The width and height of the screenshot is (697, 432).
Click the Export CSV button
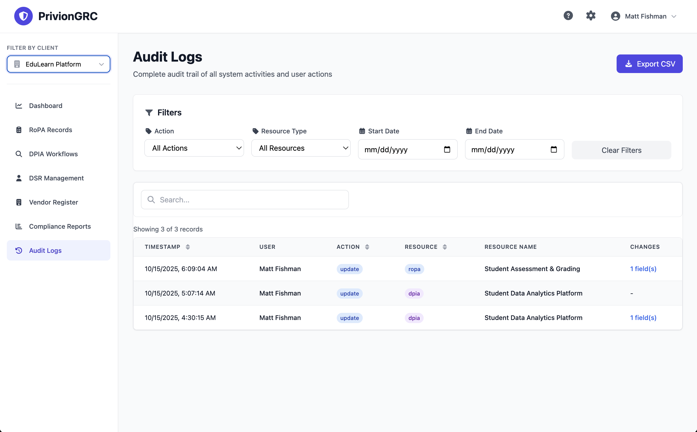pyautogui.click(x=649, y=64)
